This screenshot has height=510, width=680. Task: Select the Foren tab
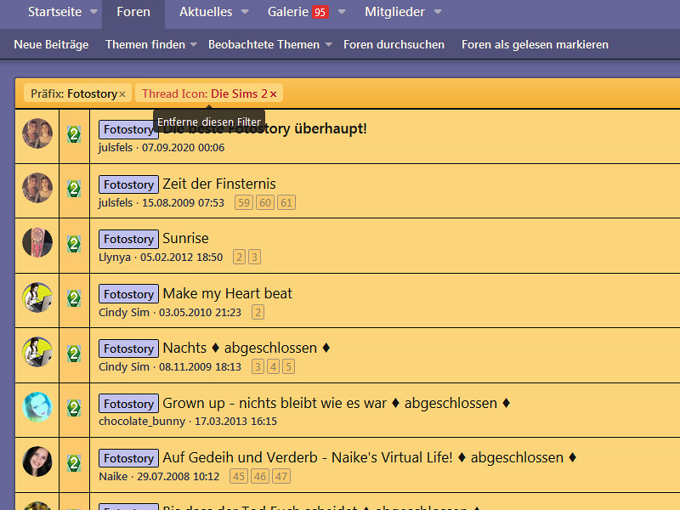133,12
